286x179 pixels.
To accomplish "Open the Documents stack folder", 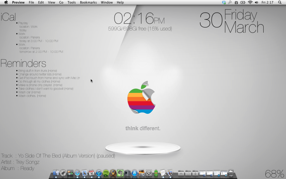I will [188, 173].
